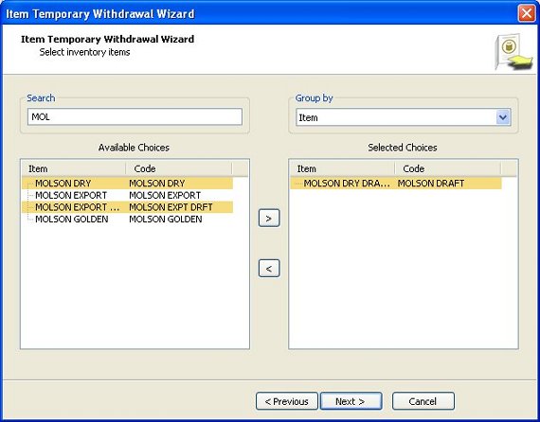Click the Search field containing MOL

click(x=135, y=117)
